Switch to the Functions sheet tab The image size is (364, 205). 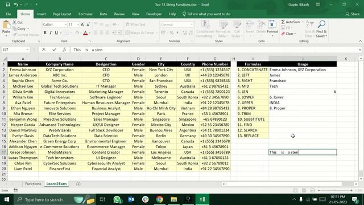pyautogui.click(x=33, y=183)
